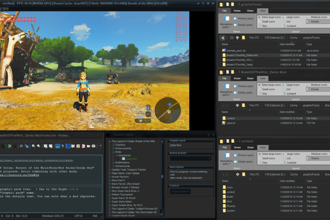The height and width of the screenshot is (220, 330).
Task: Click Up arrow in graphicPacks Explorer window
Action: (238, 38)
